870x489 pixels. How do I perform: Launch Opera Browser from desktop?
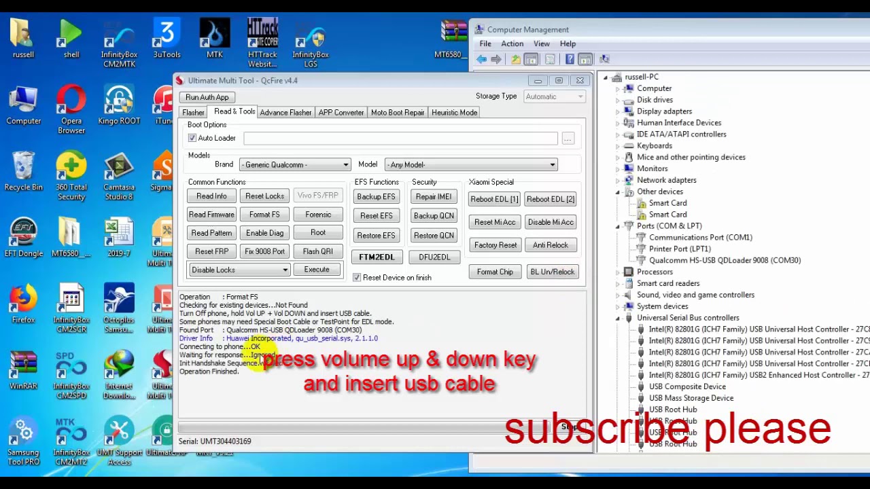(71, 109)
